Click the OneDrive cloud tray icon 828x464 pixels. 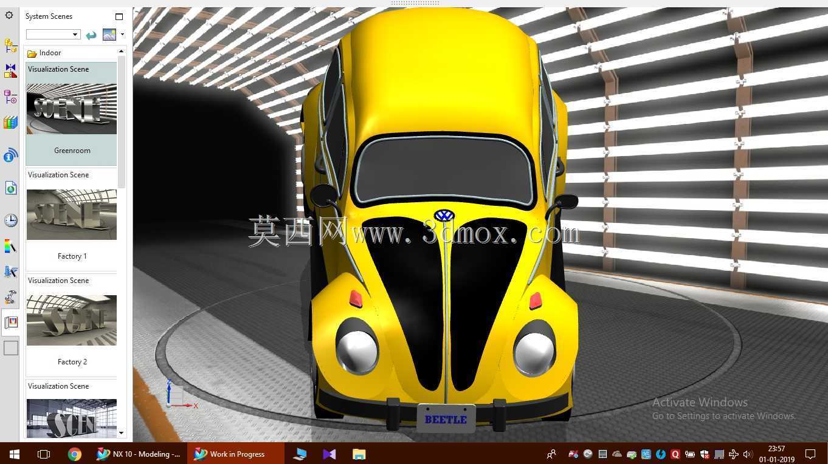tap(617, 454)
